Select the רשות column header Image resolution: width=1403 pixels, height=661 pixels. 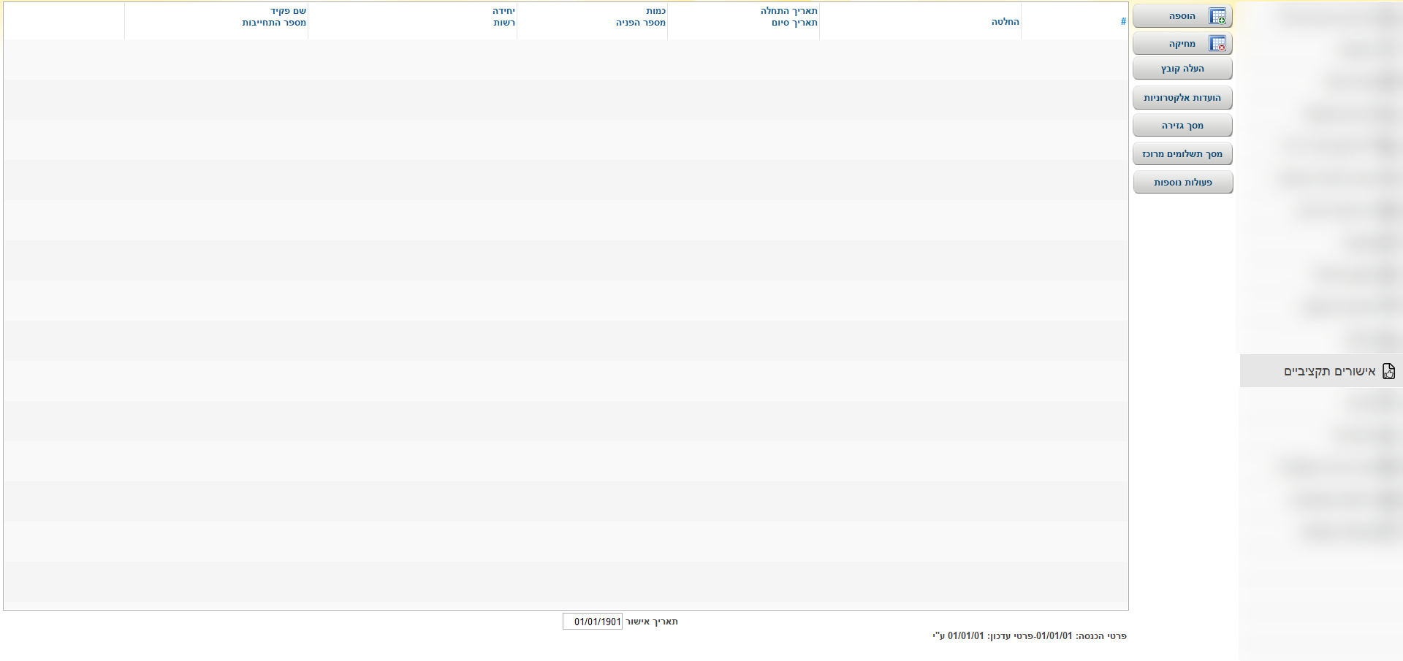pos(504,23)
